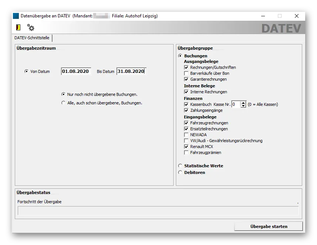Click the application icon in the title bar
The image size is (317, 245).
click(15, 16)
